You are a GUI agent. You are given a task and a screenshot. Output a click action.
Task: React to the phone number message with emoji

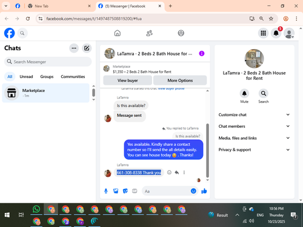pyautogui.click(x=169, y=173)
